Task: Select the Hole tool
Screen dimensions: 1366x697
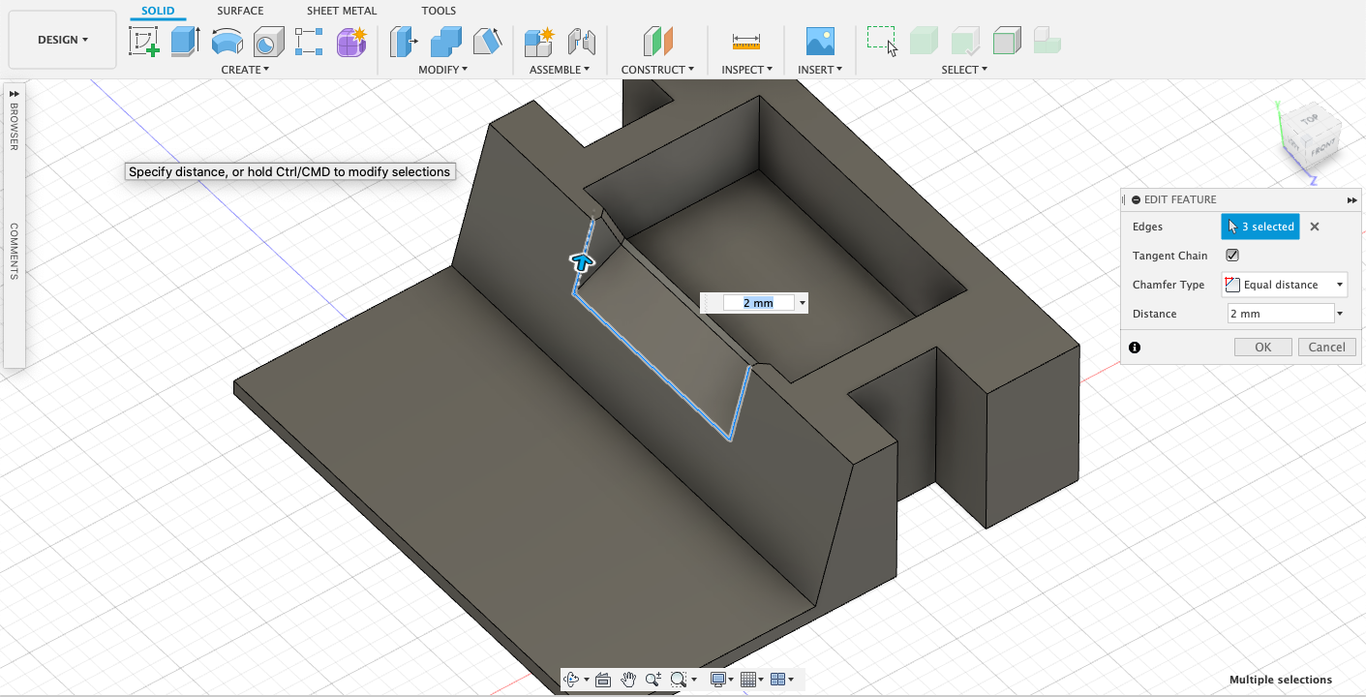Action: coord(267,42)
